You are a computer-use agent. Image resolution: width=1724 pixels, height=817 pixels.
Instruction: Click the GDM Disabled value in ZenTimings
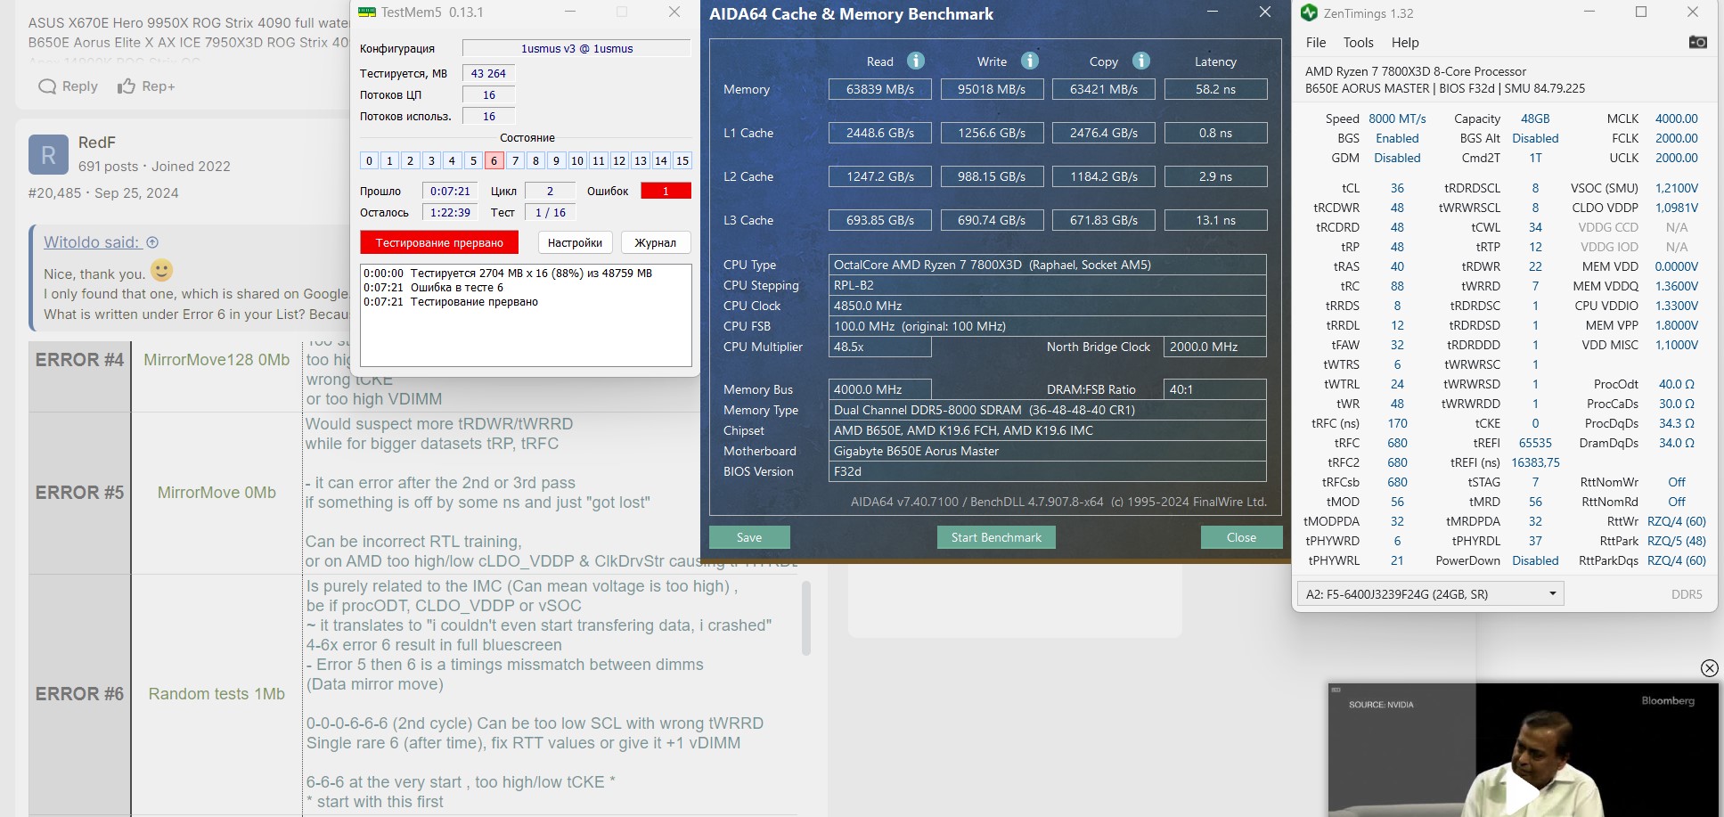(x=1397, y=158)
